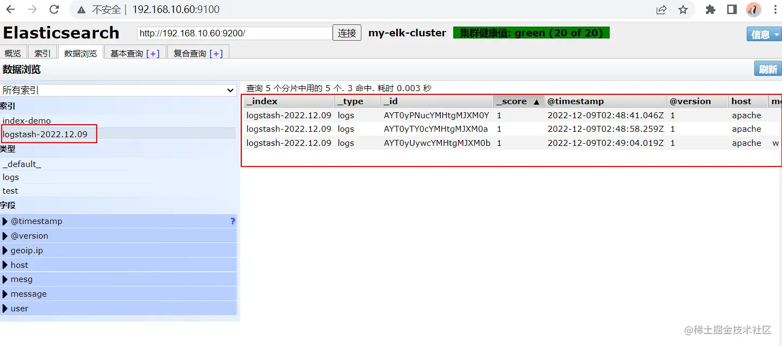
Task: Toggle the _score column sort arrow
Action: pos(536,101)
